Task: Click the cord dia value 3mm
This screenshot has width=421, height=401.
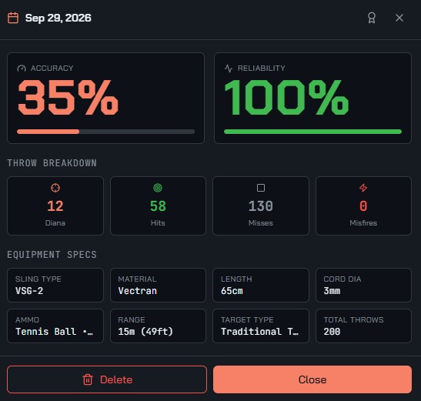Action: [x=332, y=291]
